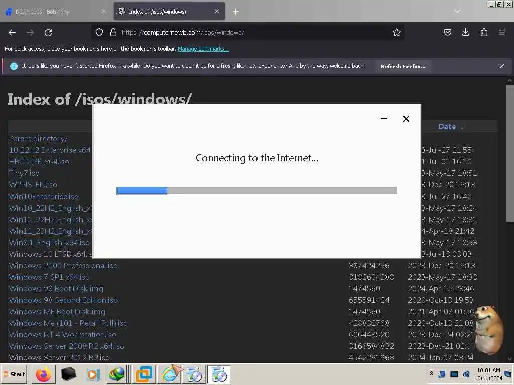This screenshot has width=514, height=385.
Task: Close the Connecting to the Internet dialog
Action: coord(406,119)
